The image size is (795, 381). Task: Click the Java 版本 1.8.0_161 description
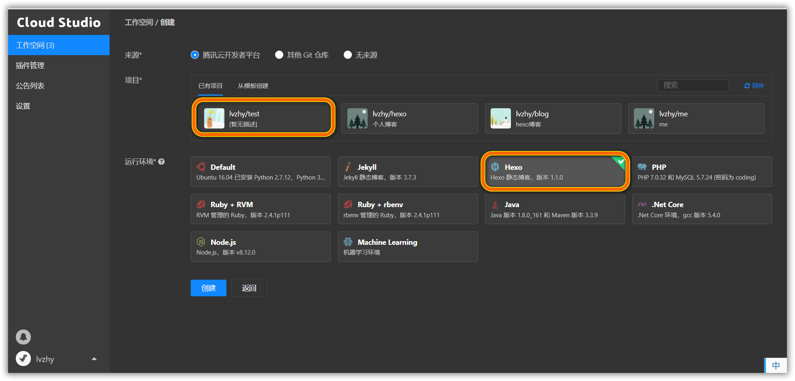(x=544, y=215)
